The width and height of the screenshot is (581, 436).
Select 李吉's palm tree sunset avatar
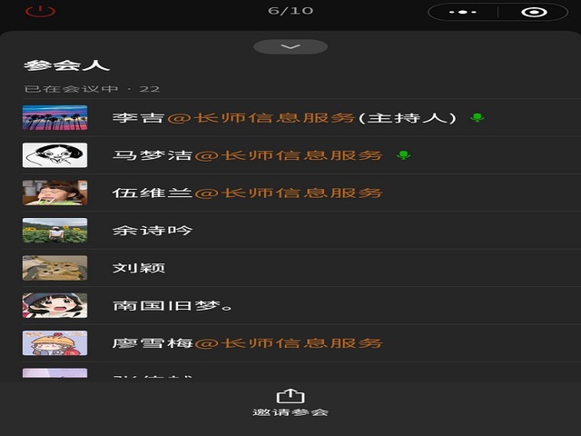(x=54, y=117)
